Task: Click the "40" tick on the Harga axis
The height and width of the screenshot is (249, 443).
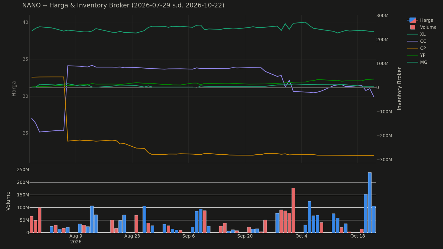Action: click(25, 22)
